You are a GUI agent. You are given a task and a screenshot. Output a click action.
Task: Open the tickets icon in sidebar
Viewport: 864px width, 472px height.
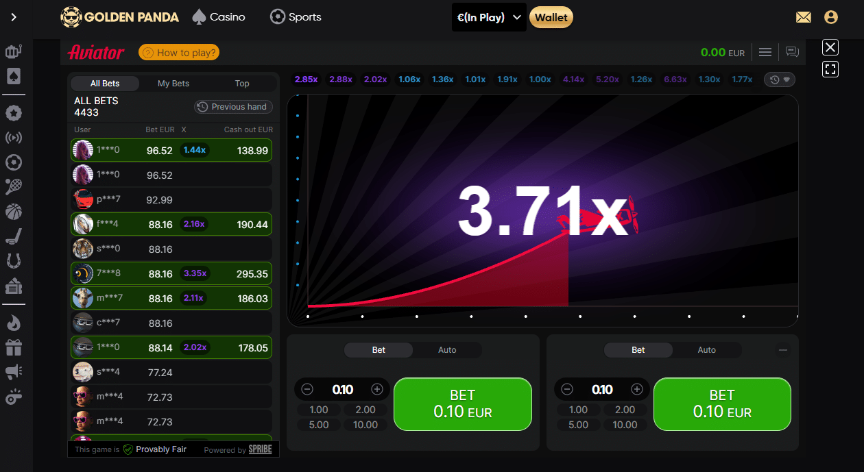tap(14, 286)
